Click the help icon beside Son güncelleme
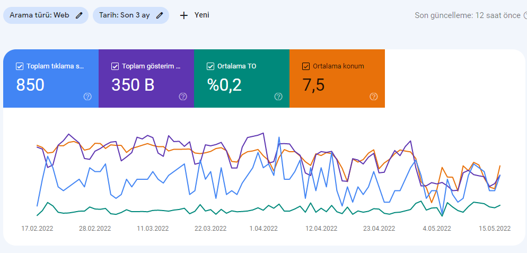The width and height of the screenshot is (527, 253). coord(525,15)
